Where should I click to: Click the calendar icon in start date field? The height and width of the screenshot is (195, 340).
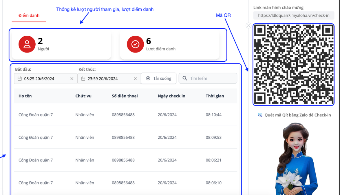tap(20, 79)
